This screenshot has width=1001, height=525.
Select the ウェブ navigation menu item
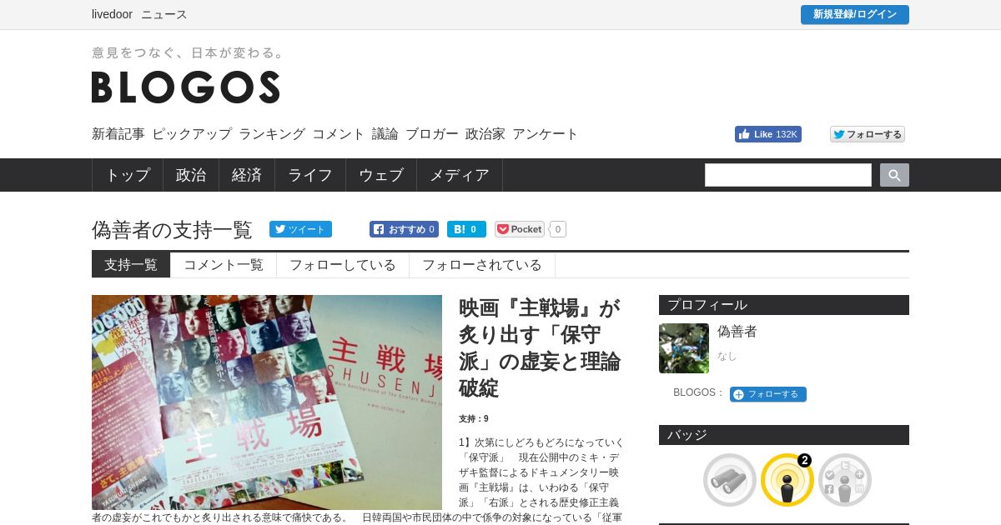(381, 175)
